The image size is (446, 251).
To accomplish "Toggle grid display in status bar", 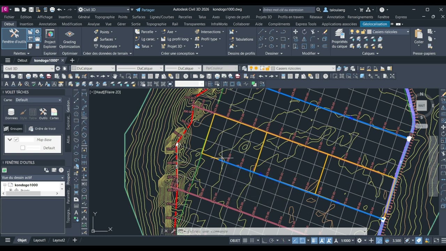I will (245, 241).
